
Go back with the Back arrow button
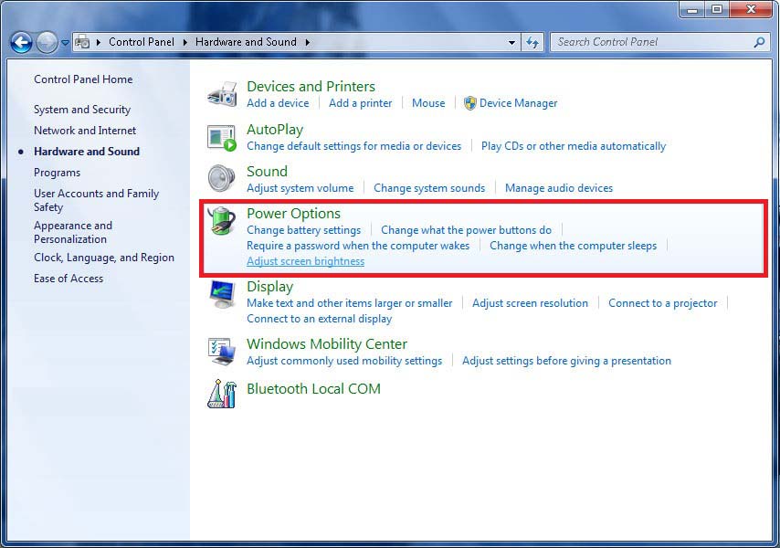(x=21, y=43)
